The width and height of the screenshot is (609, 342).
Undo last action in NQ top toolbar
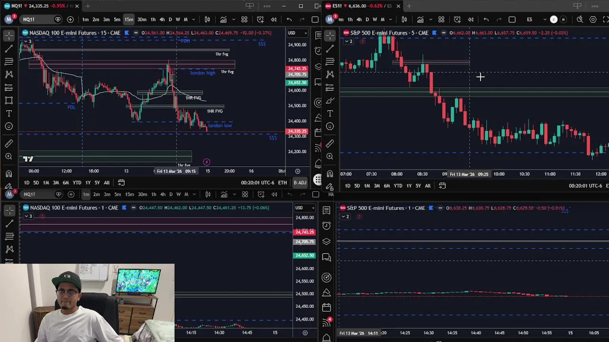[x=289, y=19]
